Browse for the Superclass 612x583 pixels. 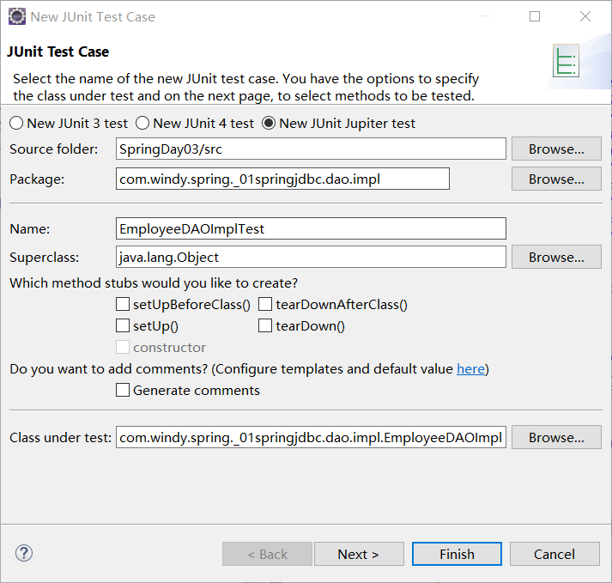(556, 257)
